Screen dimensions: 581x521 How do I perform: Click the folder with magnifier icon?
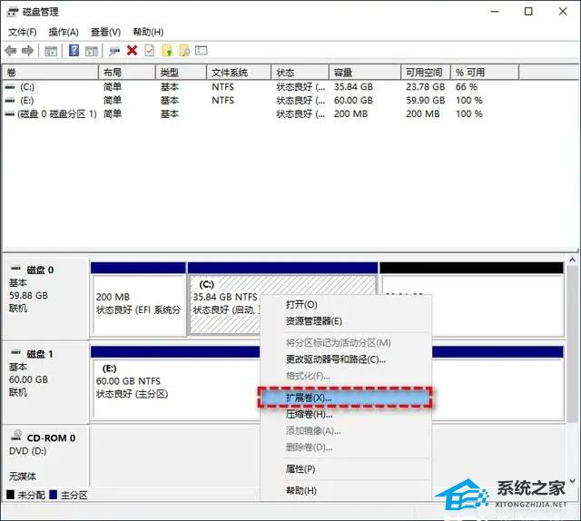[x=184, y=51]
